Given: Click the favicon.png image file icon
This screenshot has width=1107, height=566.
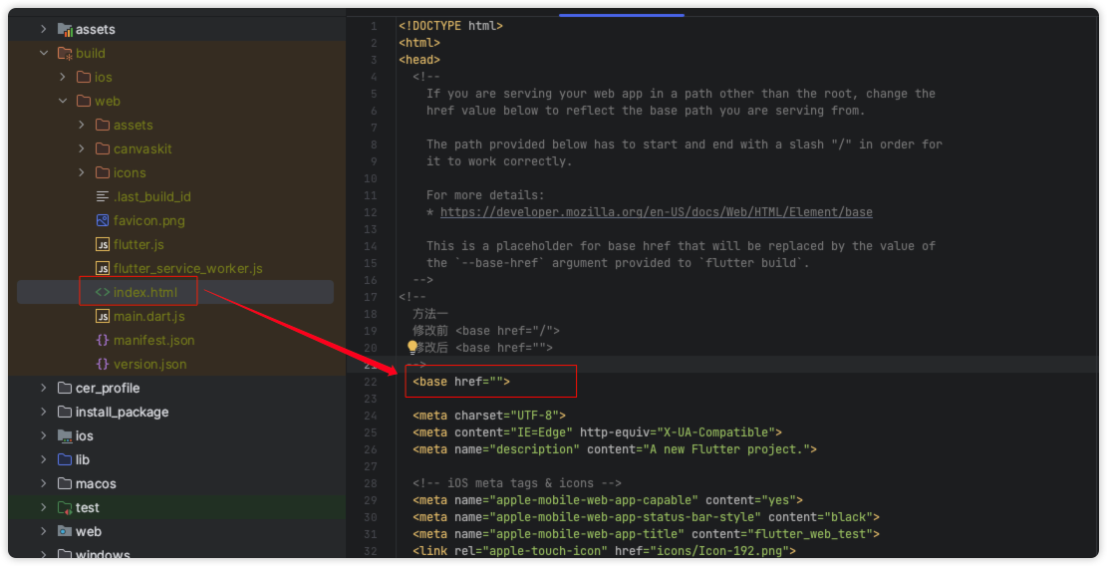Looking at the screenshot, I should [x=103, y=220].
